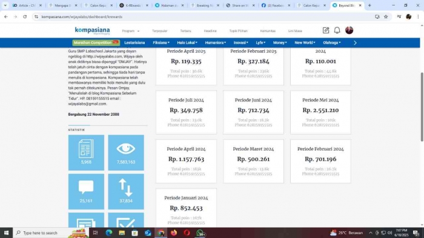The height and width of the screenshot is (238, 424).
Task: Open the weather widget showing 26°C Berawan
Action: click(346, 233)
